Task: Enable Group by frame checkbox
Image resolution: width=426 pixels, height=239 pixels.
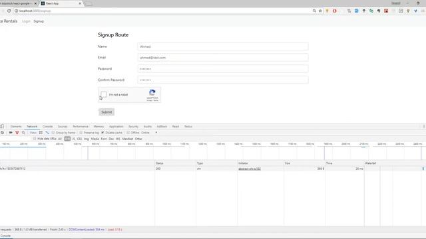Action: [x=53, y=133]
